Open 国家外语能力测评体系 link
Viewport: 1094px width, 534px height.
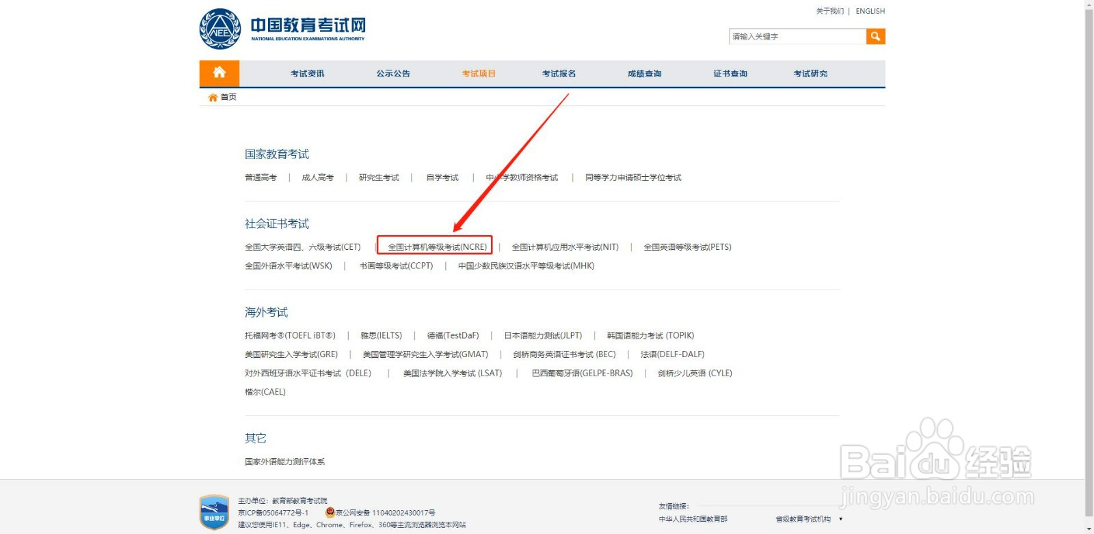click(285, 462)
